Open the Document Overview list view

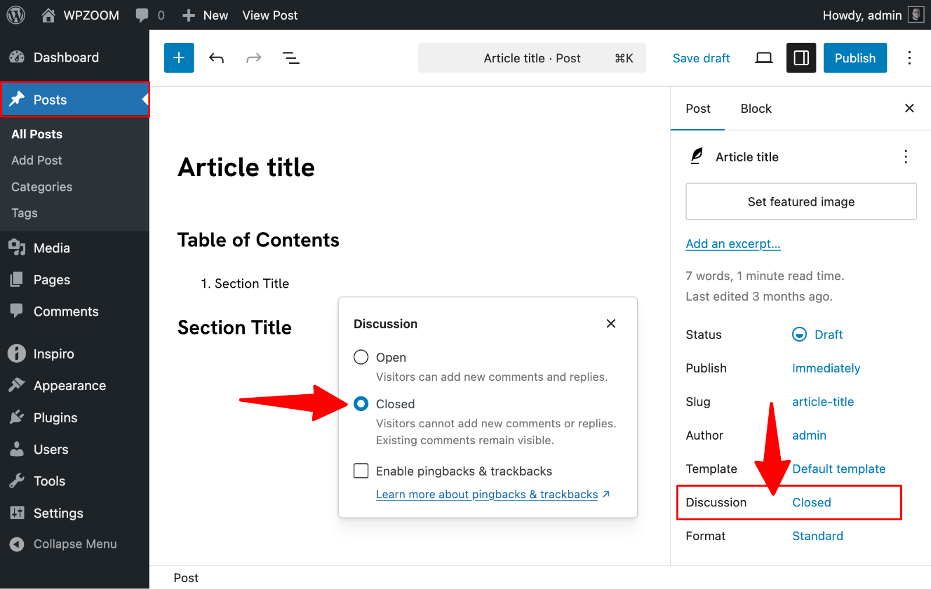point(291,58)
